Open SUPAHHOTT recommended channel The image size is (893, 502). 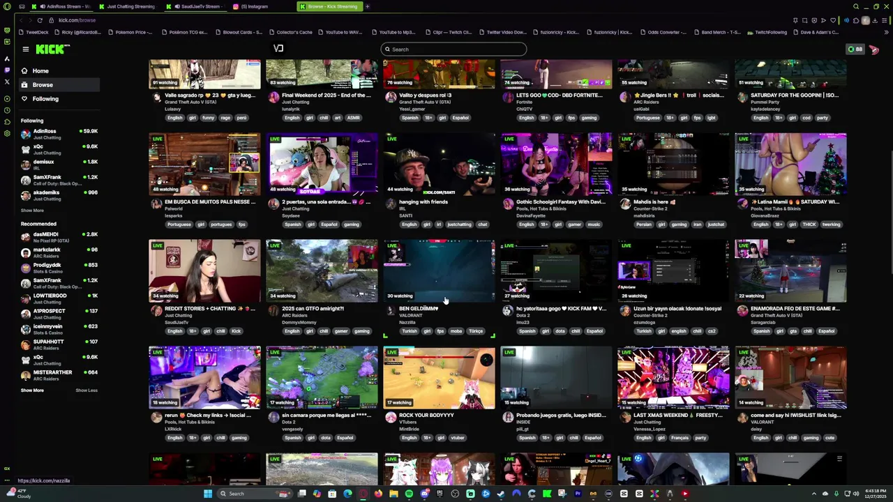click(x=59, y=344)
